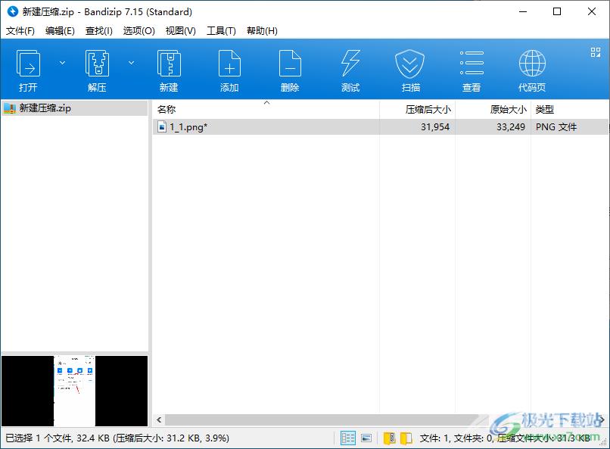Click the New archive (新建) icon
The height and width of the screenshot is (449, 610).
(169, 64)
